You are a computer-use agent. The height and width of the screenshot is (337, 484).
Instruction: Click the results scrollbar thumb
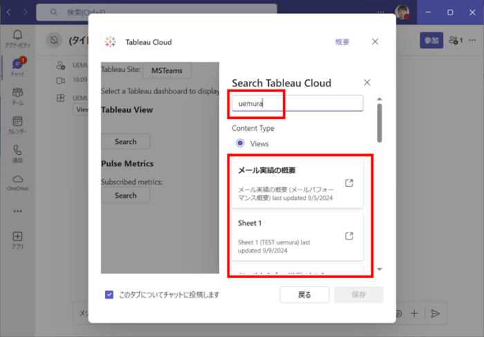(380, 123)
